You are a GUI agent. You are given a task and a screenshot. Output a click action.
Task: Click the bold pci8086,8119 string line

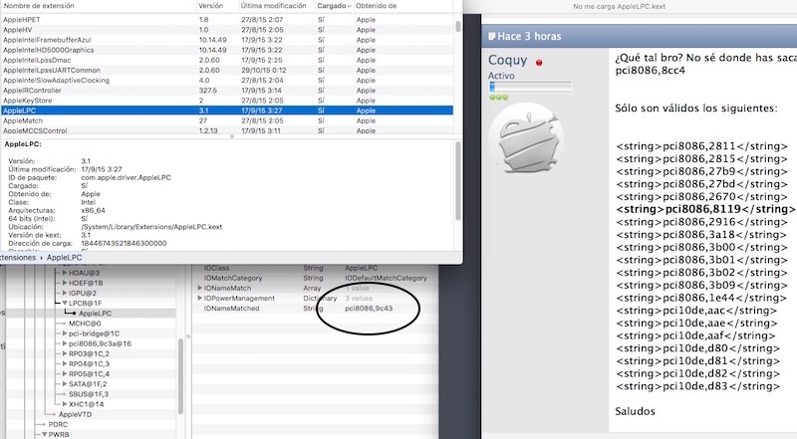click(705, 209)
